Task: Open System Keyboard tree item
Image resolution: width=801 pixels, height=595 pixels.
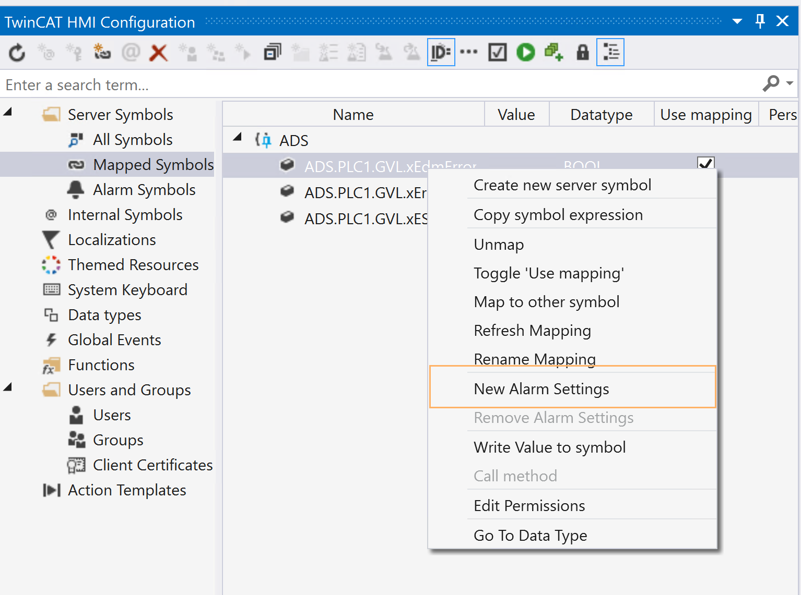Action: pyautogui.click(x=127, y=290)
